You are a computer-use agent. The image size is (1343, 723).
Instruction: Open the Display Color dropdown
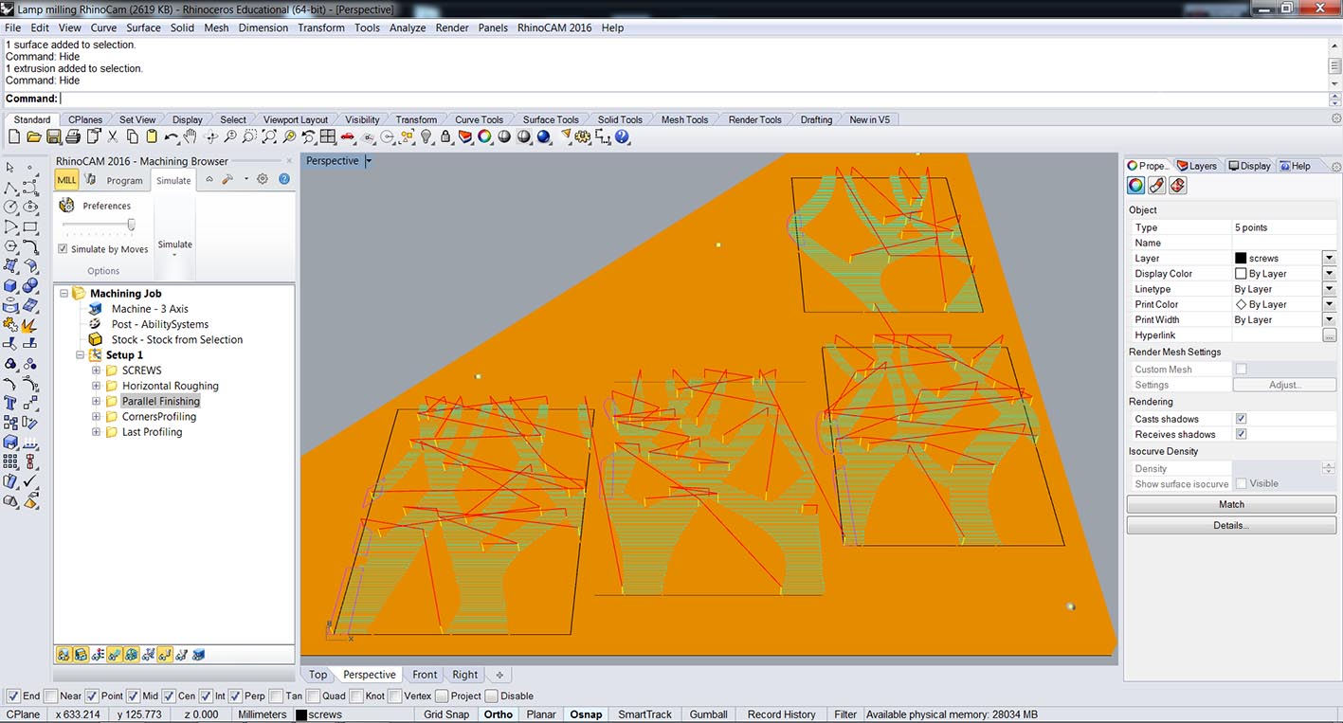click(1329, 273)
